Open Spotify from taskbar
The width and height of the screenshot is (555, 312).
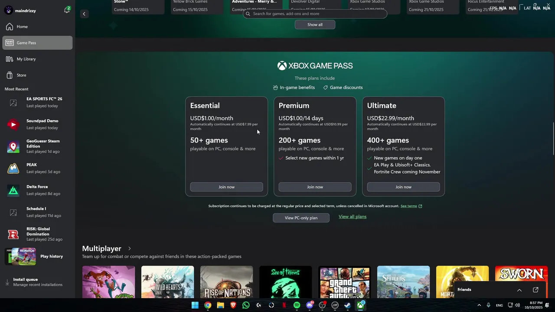(297, 305)
